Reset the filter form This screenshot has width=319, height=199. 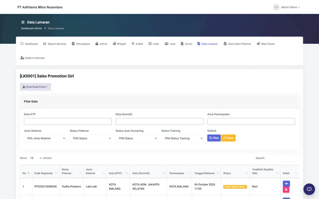(228, 138)
